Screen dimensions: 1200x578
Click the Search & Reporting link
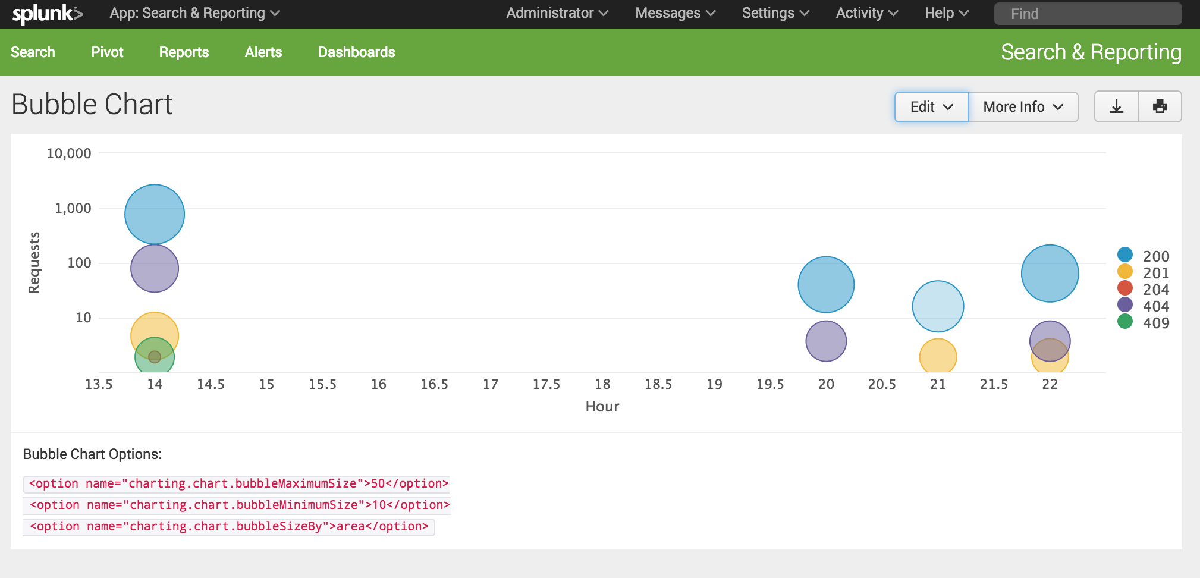1091,52
